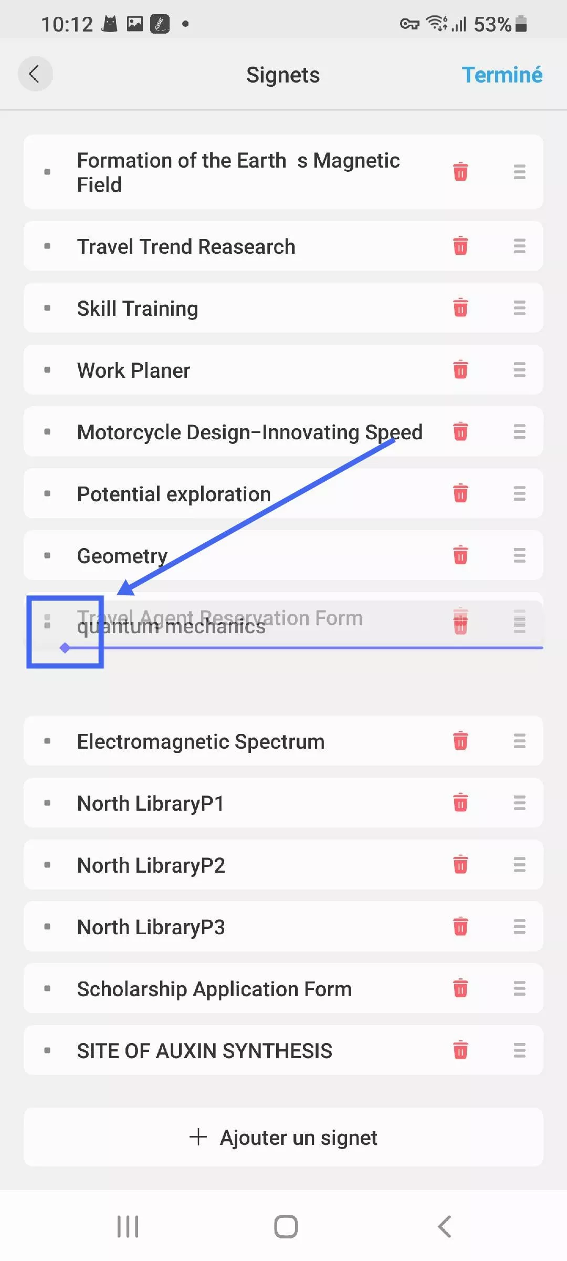This screenshot has width=567, height=1261.
Task: Tap Terminé to finish editing bookmarks
Action: coord(502,75)
